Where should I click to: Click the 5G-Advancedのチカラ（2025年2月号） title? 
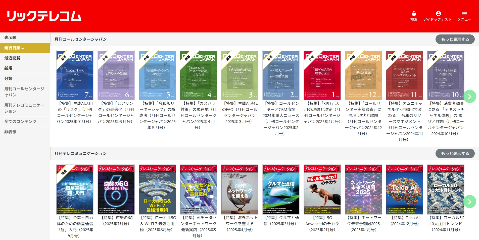tap(322, 224)
